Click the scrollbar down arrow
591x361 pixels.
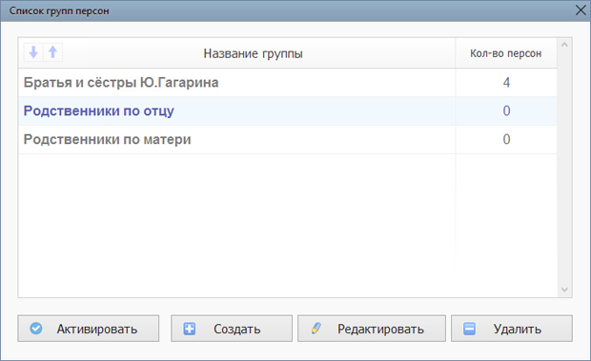564,290
